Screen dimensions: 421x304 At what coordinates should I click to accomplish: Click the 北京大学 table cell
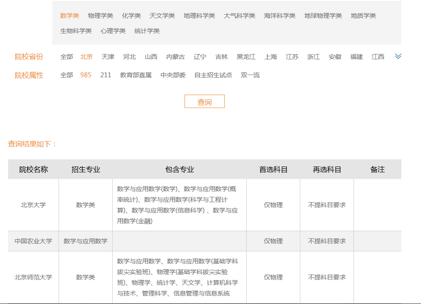point(33,205)
